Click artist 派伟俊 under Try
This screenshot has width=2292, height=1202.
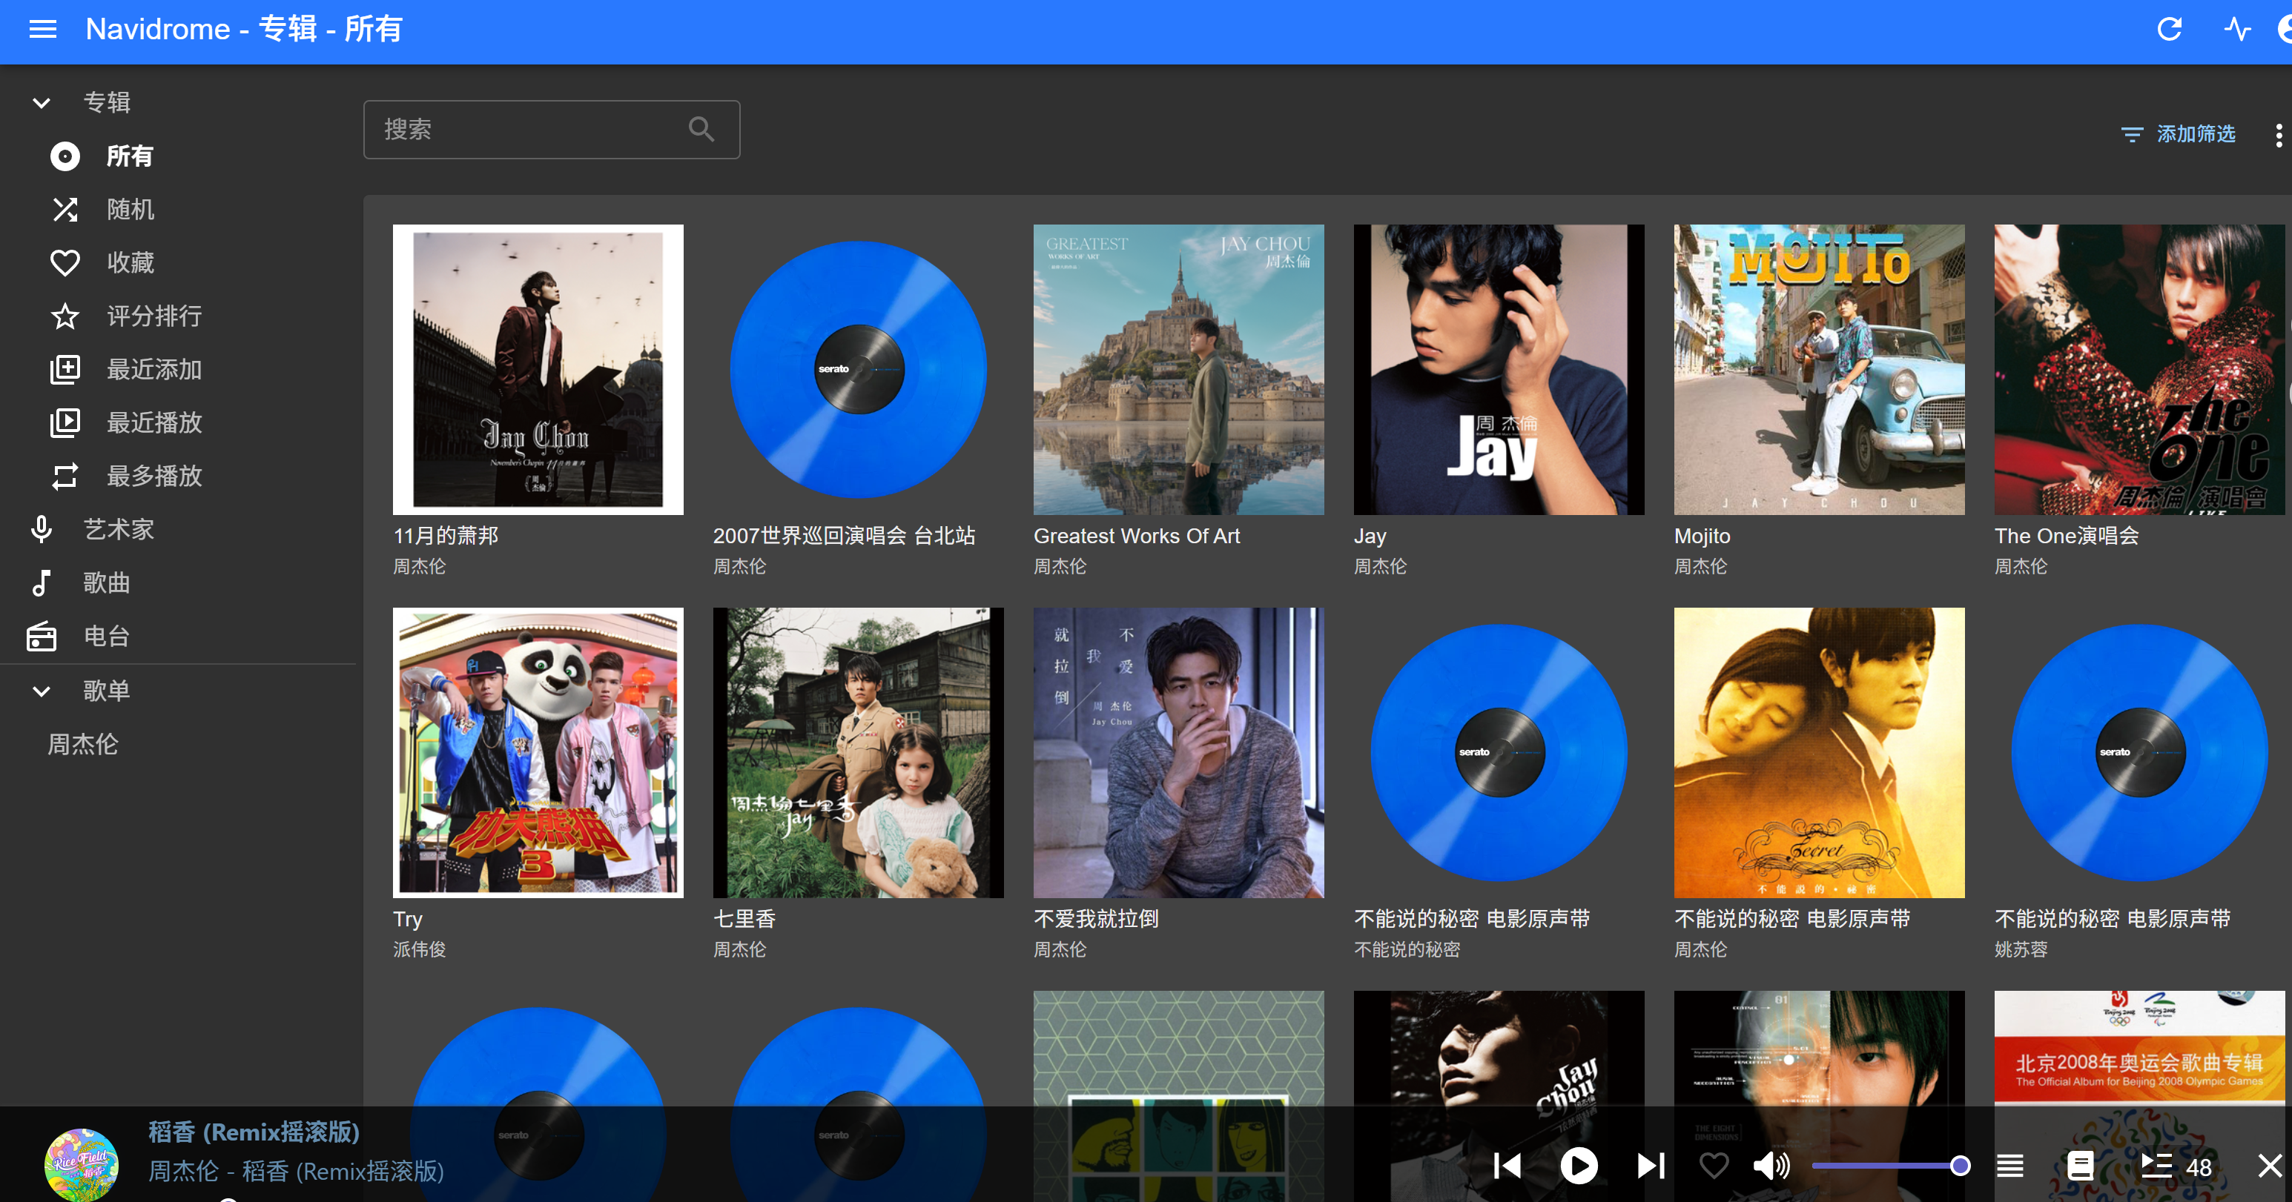point(420,949)
